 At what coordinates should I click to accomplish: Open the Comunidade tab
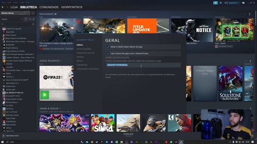click(x=49, y=7)
